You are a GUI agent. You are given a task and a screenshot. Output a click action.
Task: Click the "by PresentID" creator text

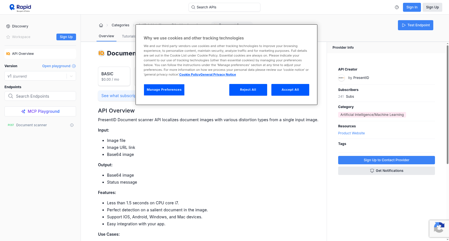tap(359, 78)
